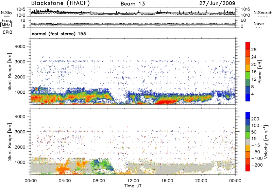Click Slant Range [km] label of velocity panel

10,142
